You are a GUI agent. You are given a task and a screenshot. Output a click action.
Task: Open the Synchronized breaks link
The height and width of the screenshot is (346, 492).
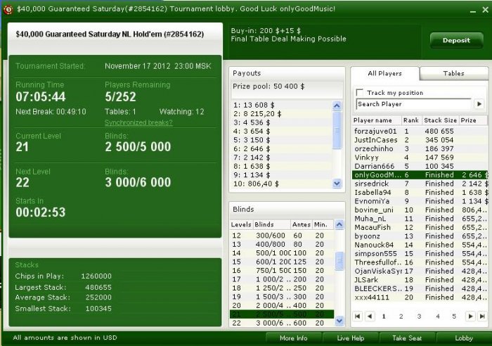click(138, 122)
